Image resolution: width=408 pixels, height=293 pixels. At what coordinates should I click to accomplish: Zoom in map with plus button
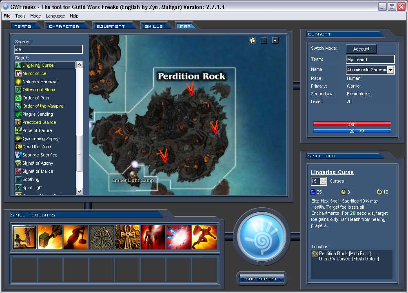click(x=275, y=40)
